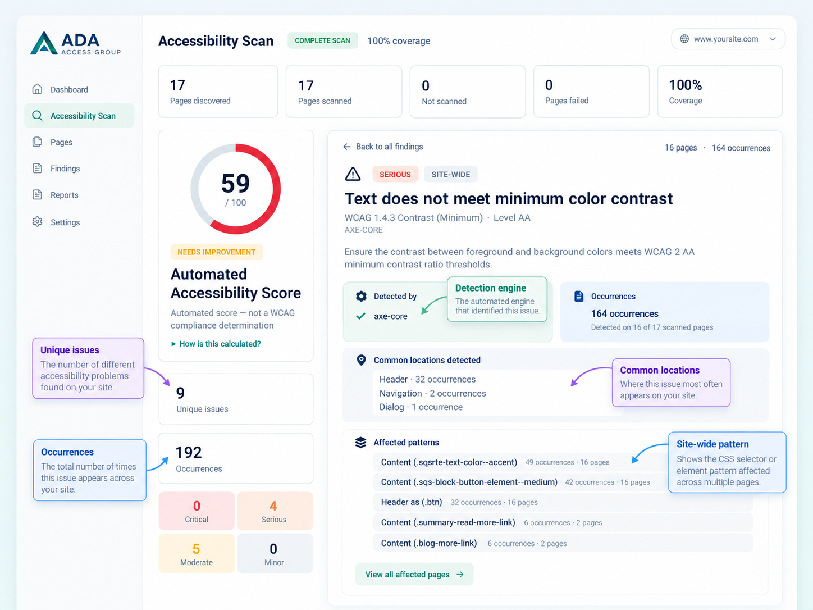813x610 pixels.
Task: Click the AXE-CORE label under the title
Action: 363,230
